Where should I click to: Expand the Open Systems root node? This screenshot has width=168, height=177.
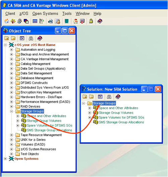(x=5, y=159)
